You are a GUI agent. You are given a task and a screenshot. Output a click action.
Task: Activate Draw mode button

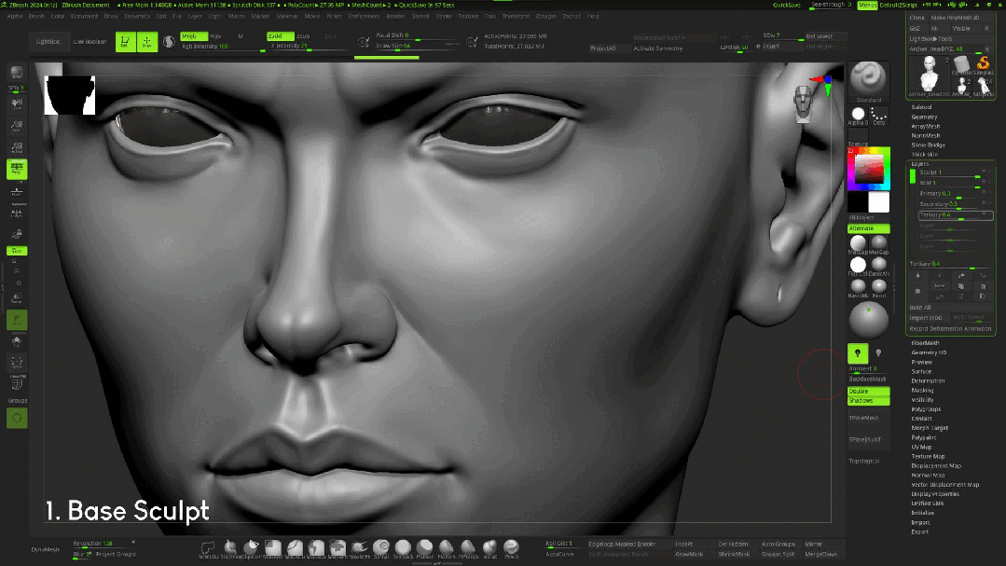147,42
